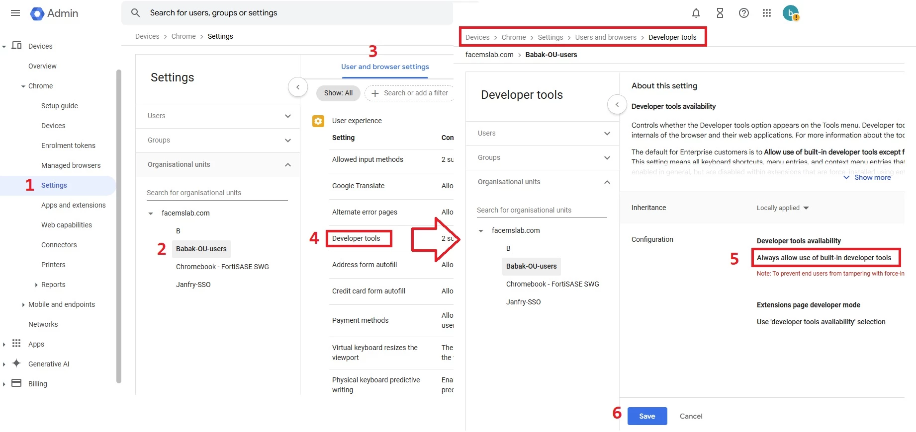Open the hamburger main menu
Image resolution: width=916 pixels, height=432 pixels.
pyautogui.click(x=15, y=13)
